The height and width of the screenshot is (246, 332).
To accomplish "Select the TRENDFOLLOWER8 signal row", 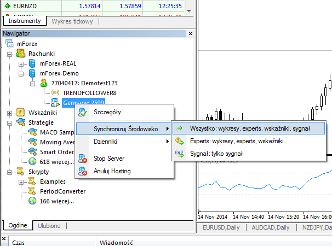I will point(89,93).
